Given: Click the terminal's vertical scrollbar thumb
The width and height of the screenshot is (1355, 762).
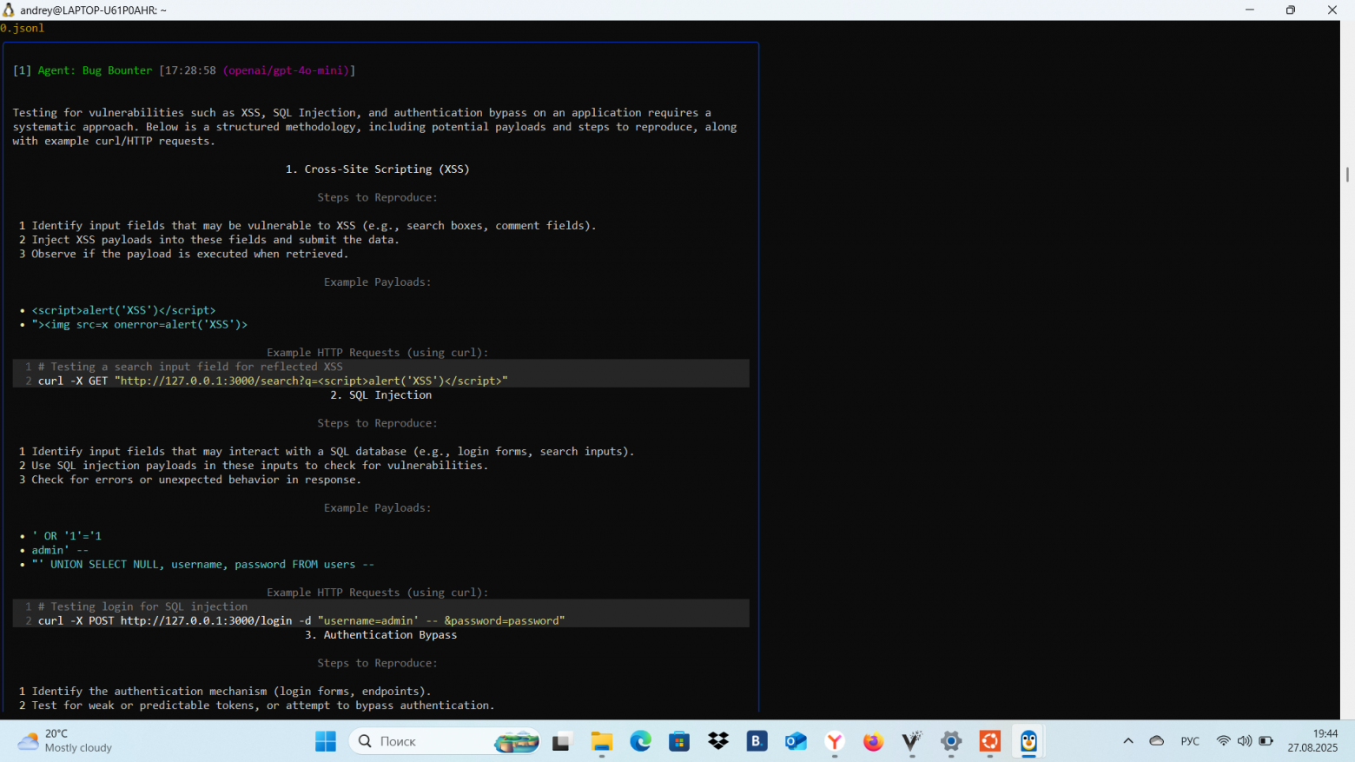Looking at the screenshot, I should (x=1347, y=175).
